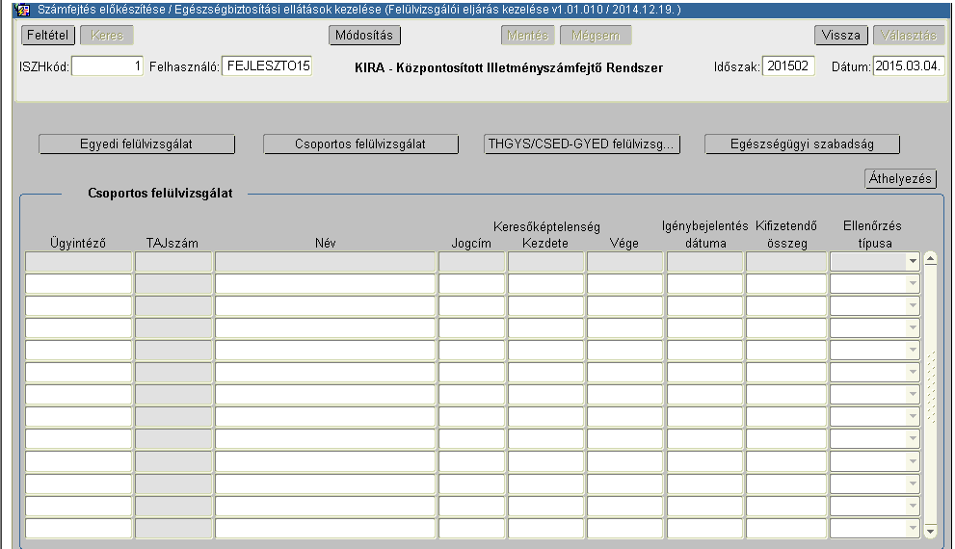Click the Ügyintéző column header
Screen dimensions: 955x549
(78, 243)
